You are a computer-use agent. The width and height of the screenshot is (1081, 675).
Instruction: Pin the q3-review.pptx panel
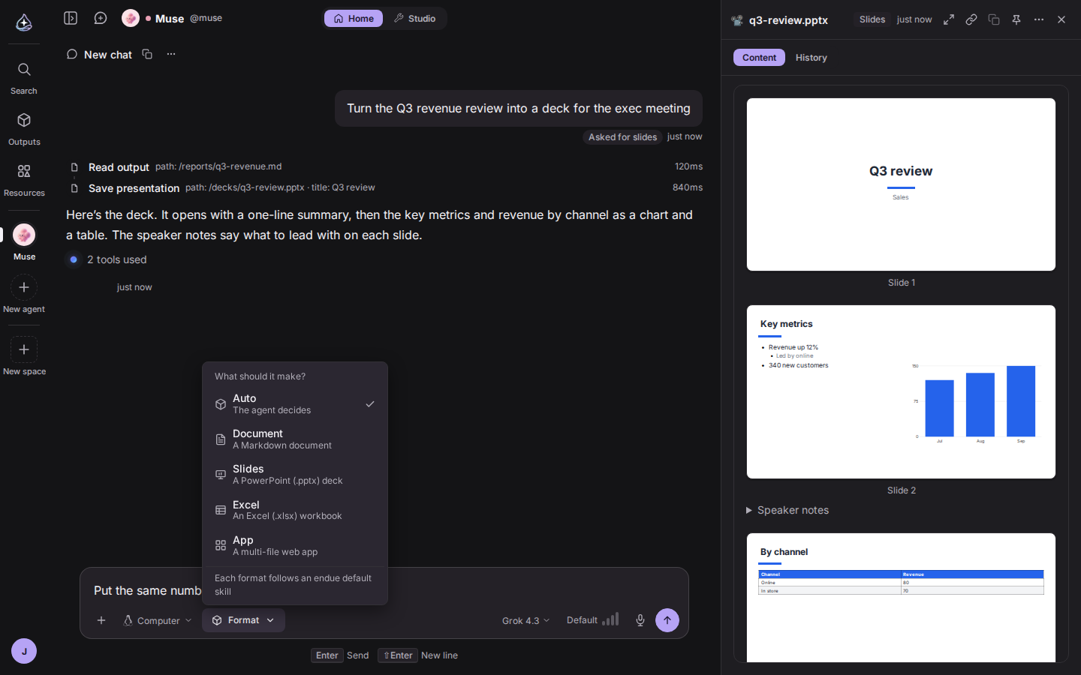1016,19
